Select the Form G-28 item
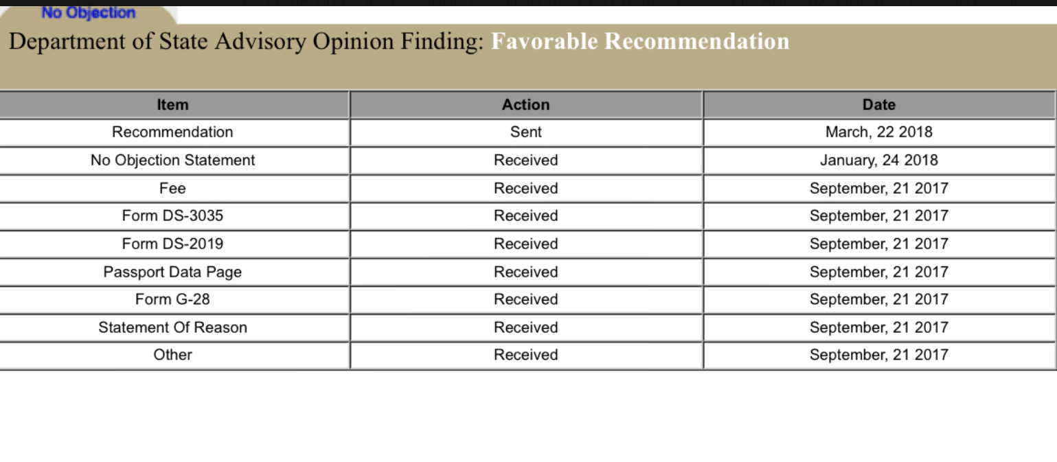This screenshot has height=462, width=1057. coord(172,299)
